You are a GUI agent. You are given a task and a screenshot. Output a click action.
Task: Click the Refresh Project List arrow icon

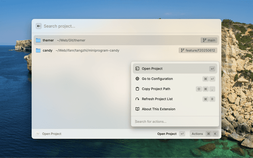coord(137,99)
